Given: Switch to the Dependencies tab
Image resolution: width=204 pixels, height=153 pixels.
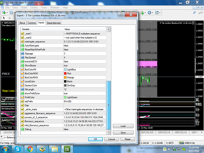Looking at the screenshot, I should tap(54, 23).
